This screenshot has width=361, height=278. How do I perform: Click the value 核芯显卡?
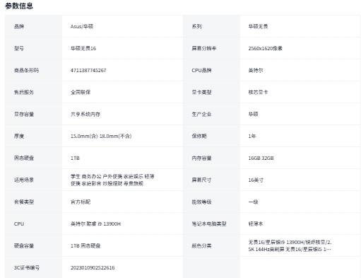258,92
